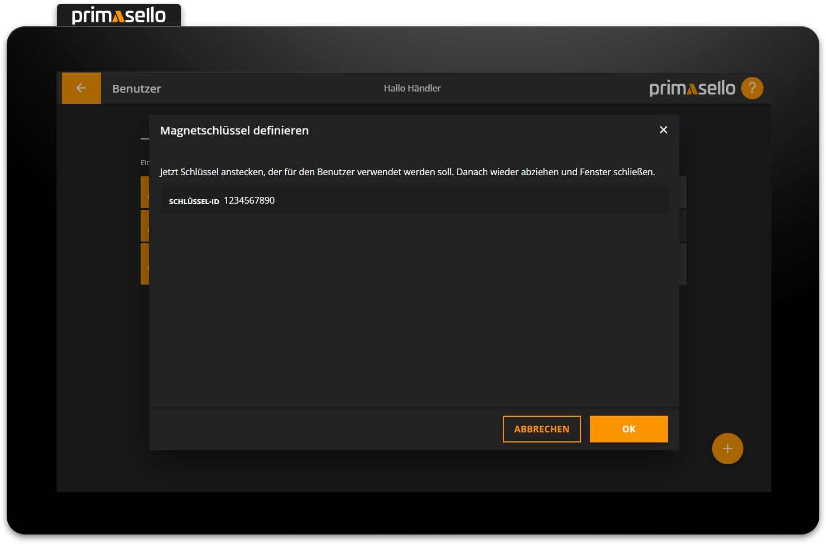
Task: Click the partially hidden 'Ein...' label behind dialog
Action: point(145,162)
